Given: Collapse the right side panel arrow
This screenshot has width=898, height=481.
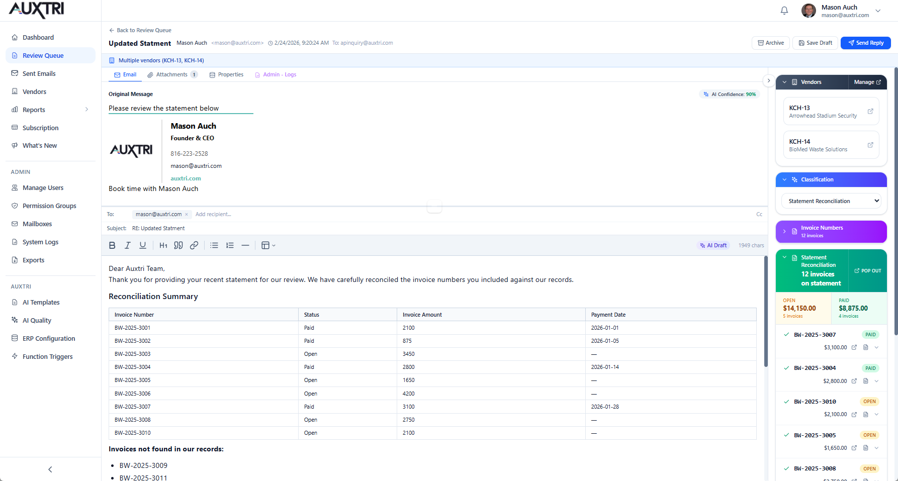Looking at the screenshot, I should coord(768,80).
